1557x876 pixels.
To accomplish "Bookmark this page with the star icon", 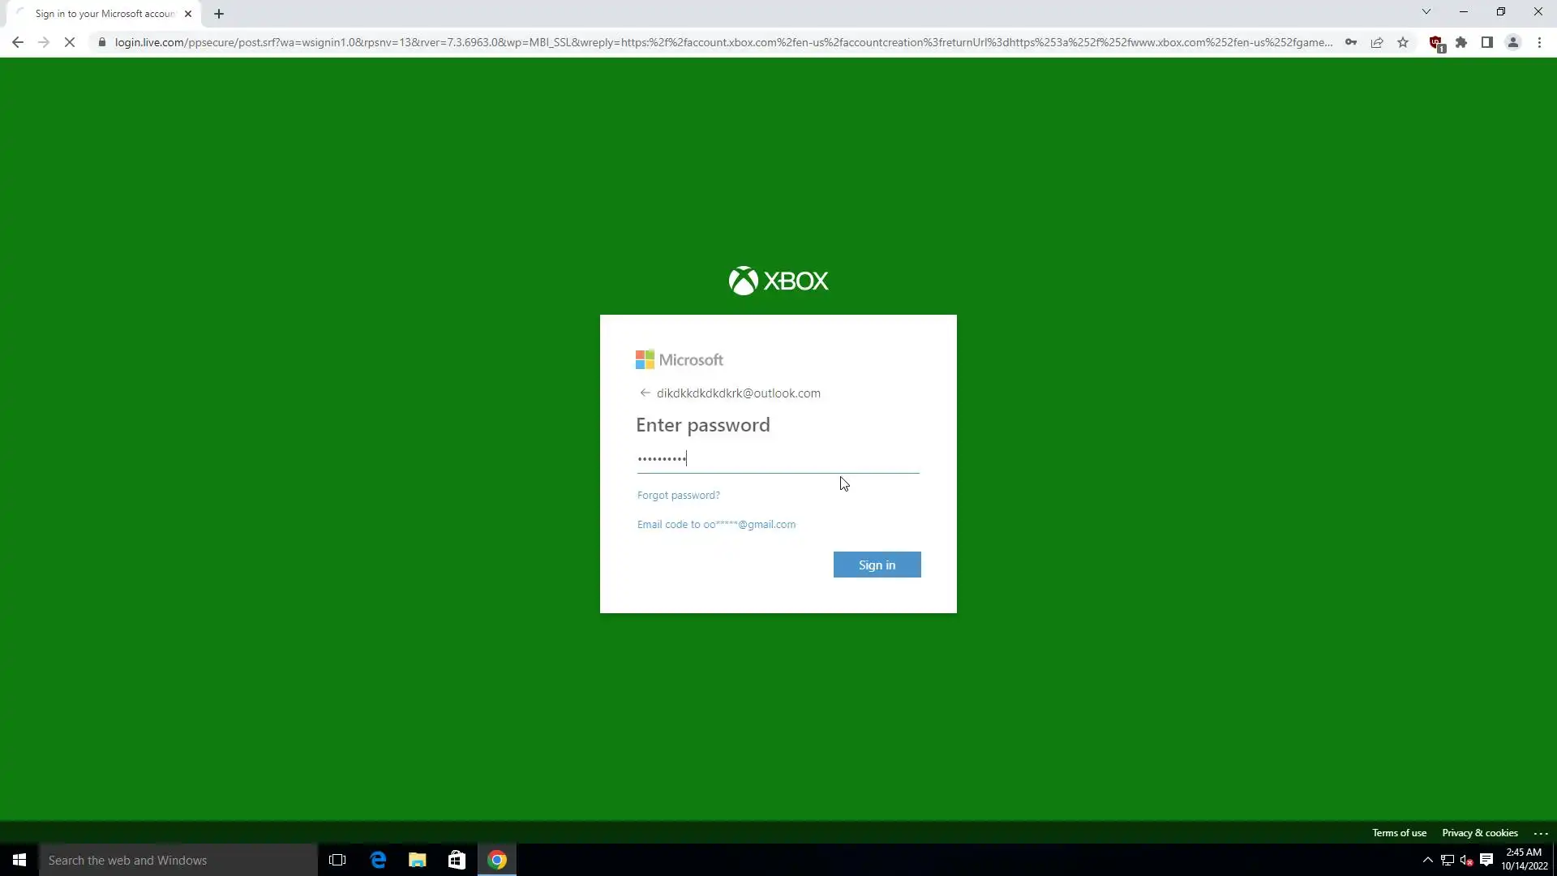I will point(1403,42).
